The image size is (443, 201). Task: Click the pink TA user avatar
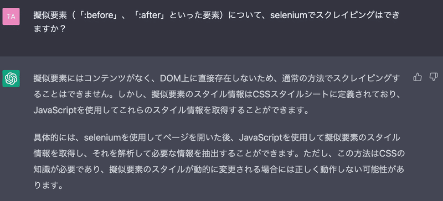(x=11, y=17)
